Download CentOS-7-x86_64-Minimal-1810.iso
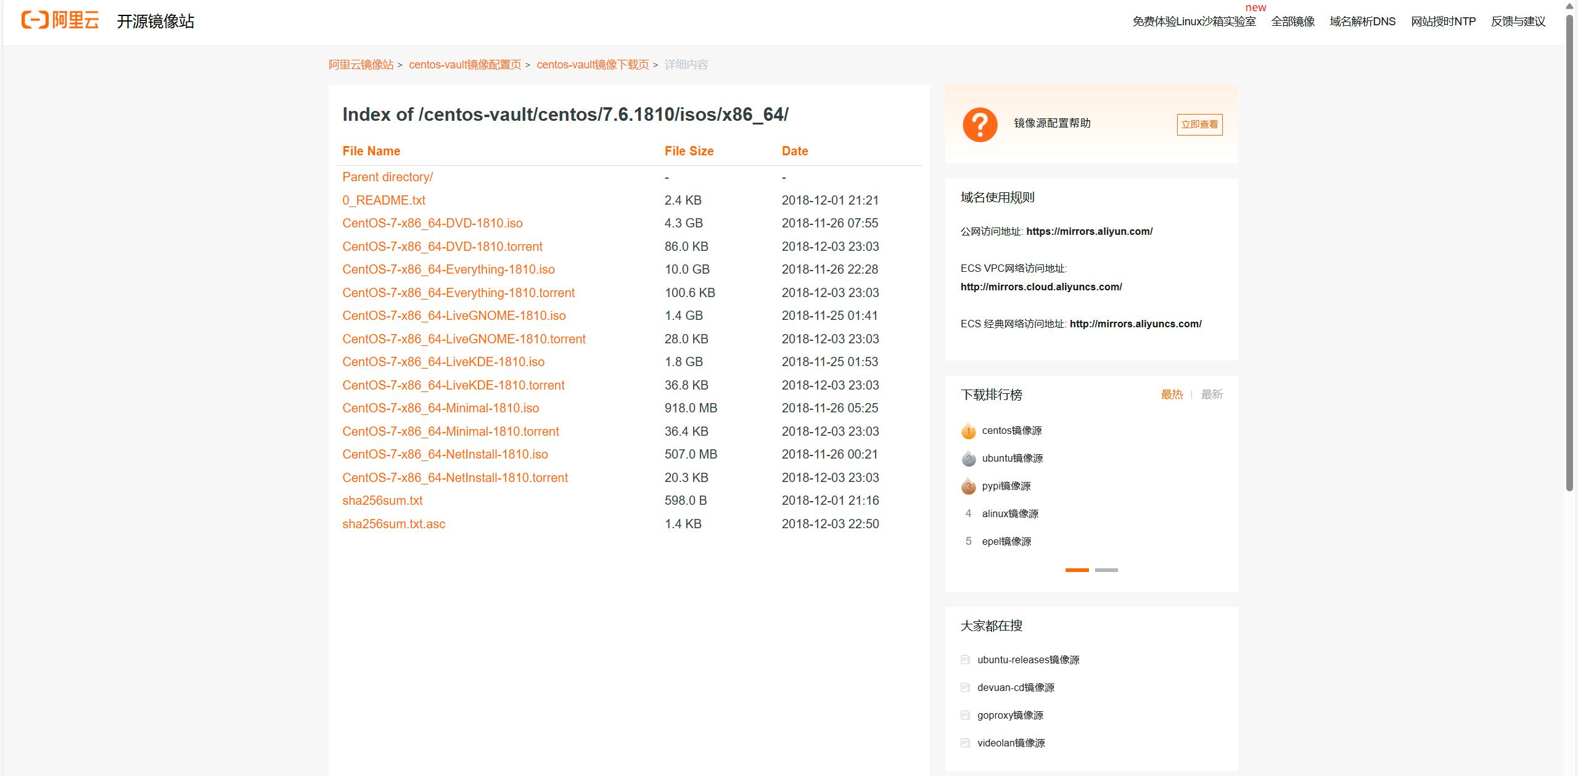 pyautogui.click(x=440, y=408)
